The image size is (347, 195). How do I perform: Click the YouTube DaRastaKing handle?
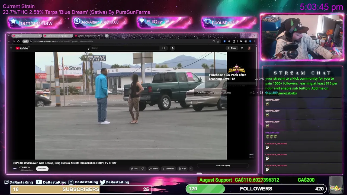pos(51,182)
